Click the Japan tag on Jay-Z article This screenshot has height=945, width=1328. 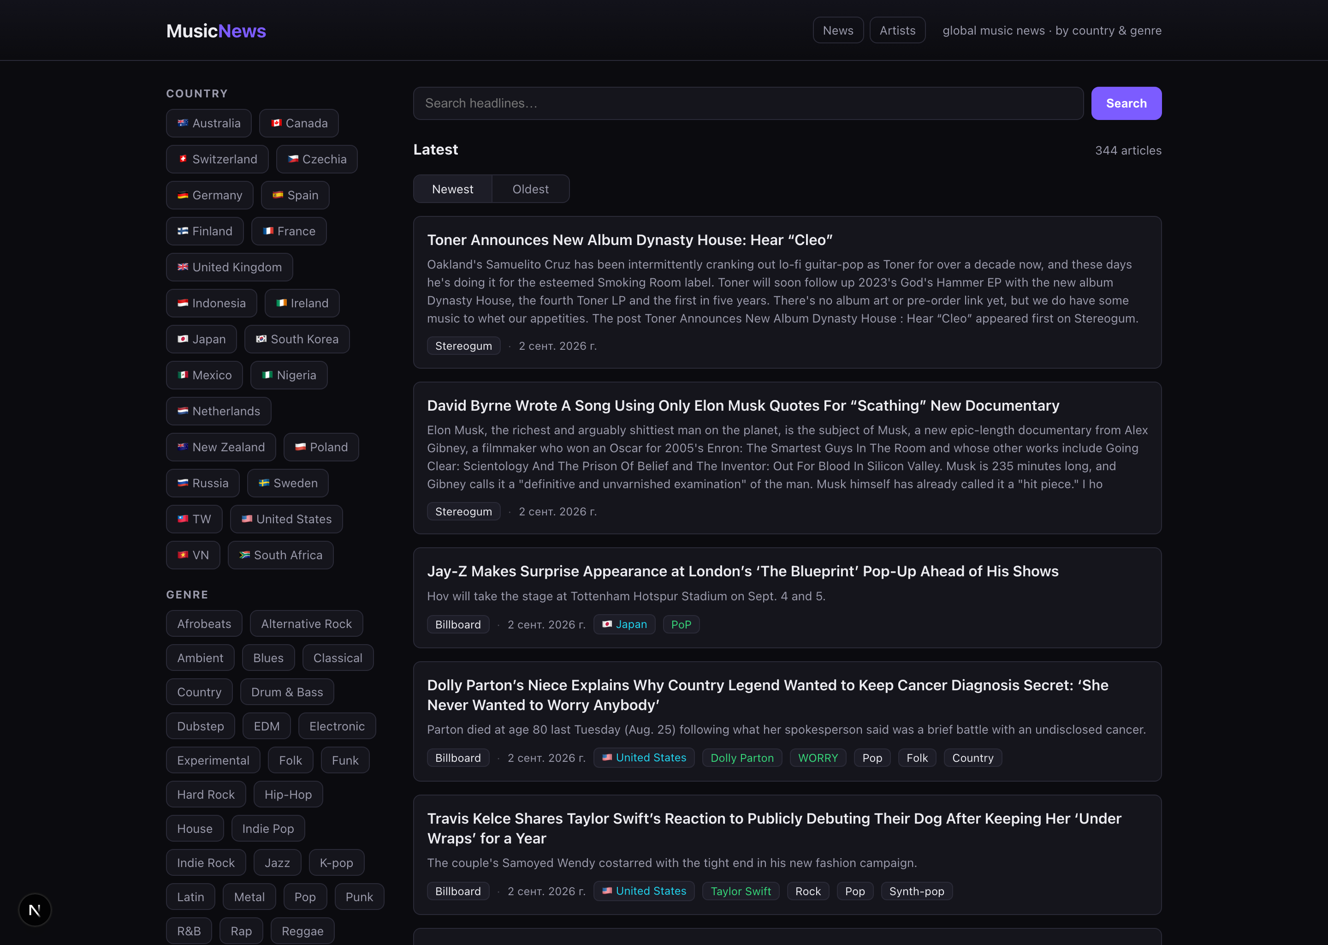(624, 624)
